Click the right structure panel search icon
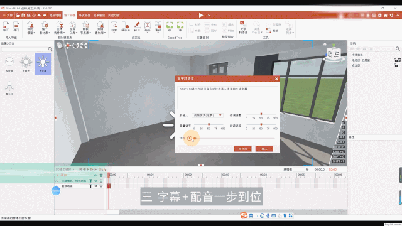Screen dimensions: 402x226 coord(398,49)
